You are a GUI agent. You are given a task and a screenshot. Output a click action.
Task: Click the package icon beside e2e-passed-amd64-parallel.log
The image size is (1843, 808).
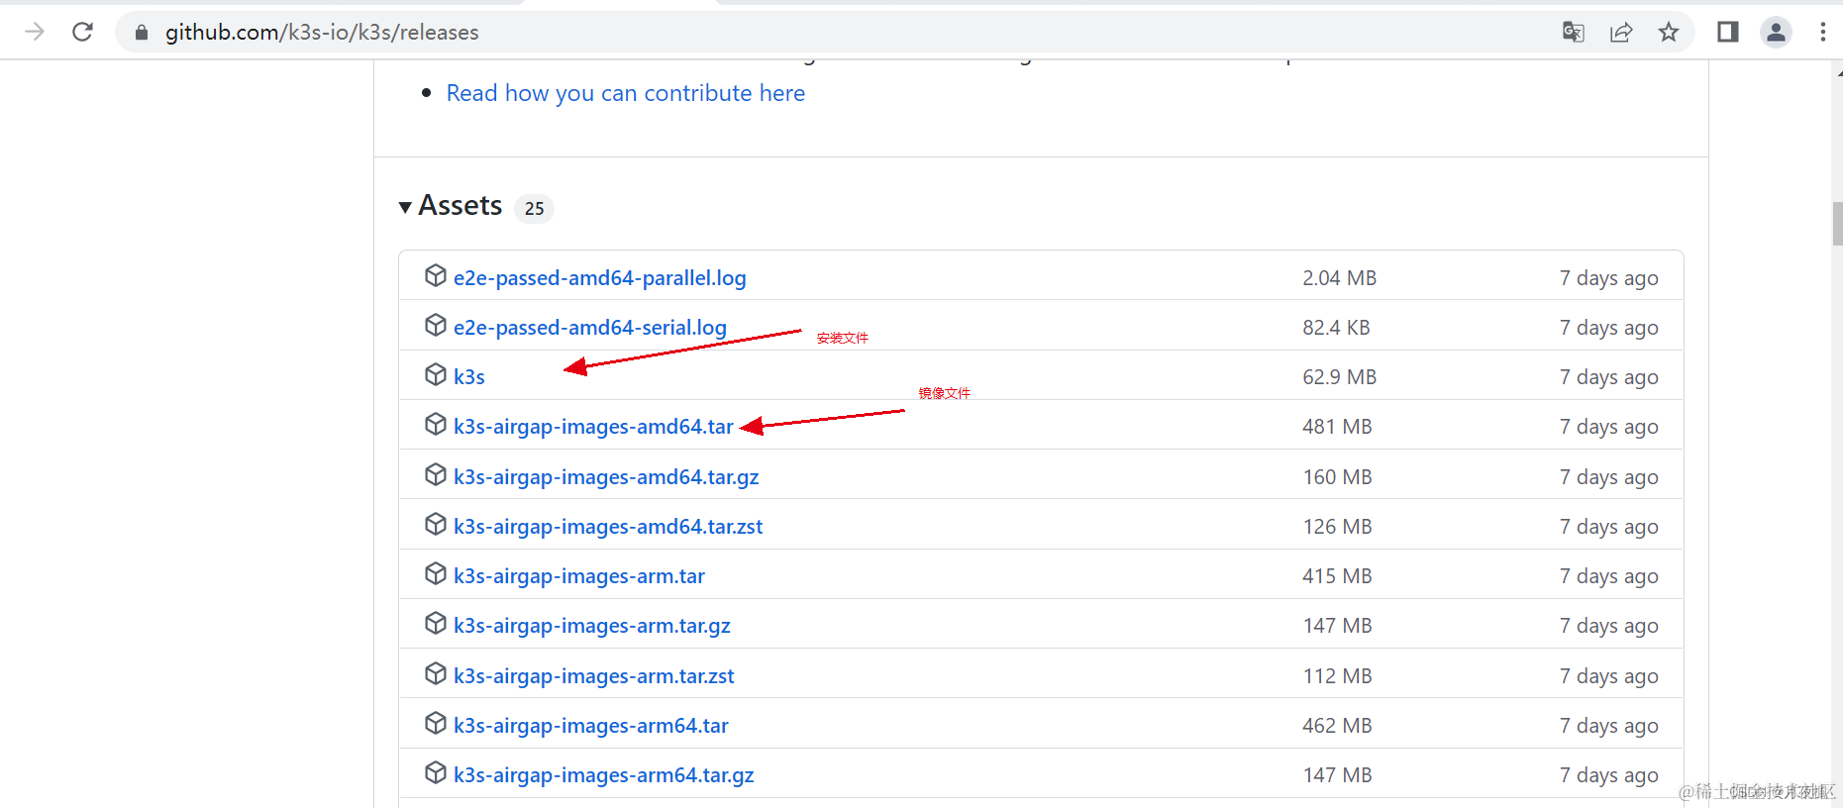click(436, 275)
